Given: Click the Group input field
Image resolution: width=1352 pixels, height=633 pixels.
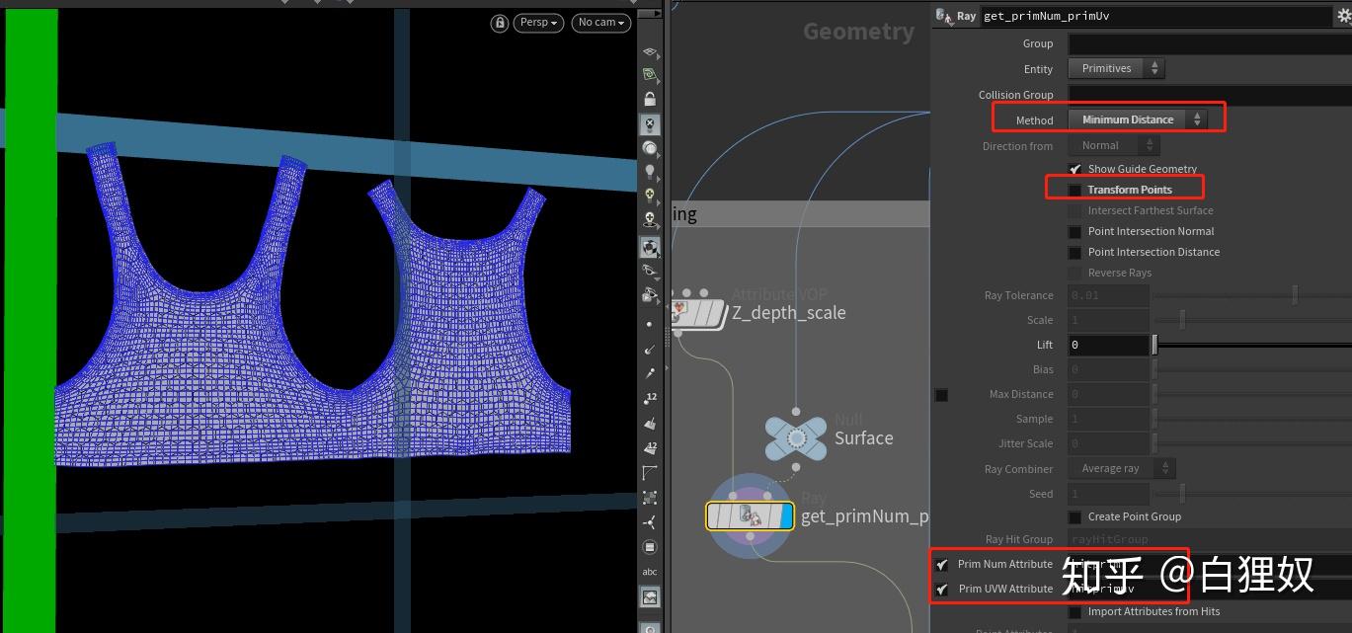Looking at the screenshot, I should click(1210, 43).
